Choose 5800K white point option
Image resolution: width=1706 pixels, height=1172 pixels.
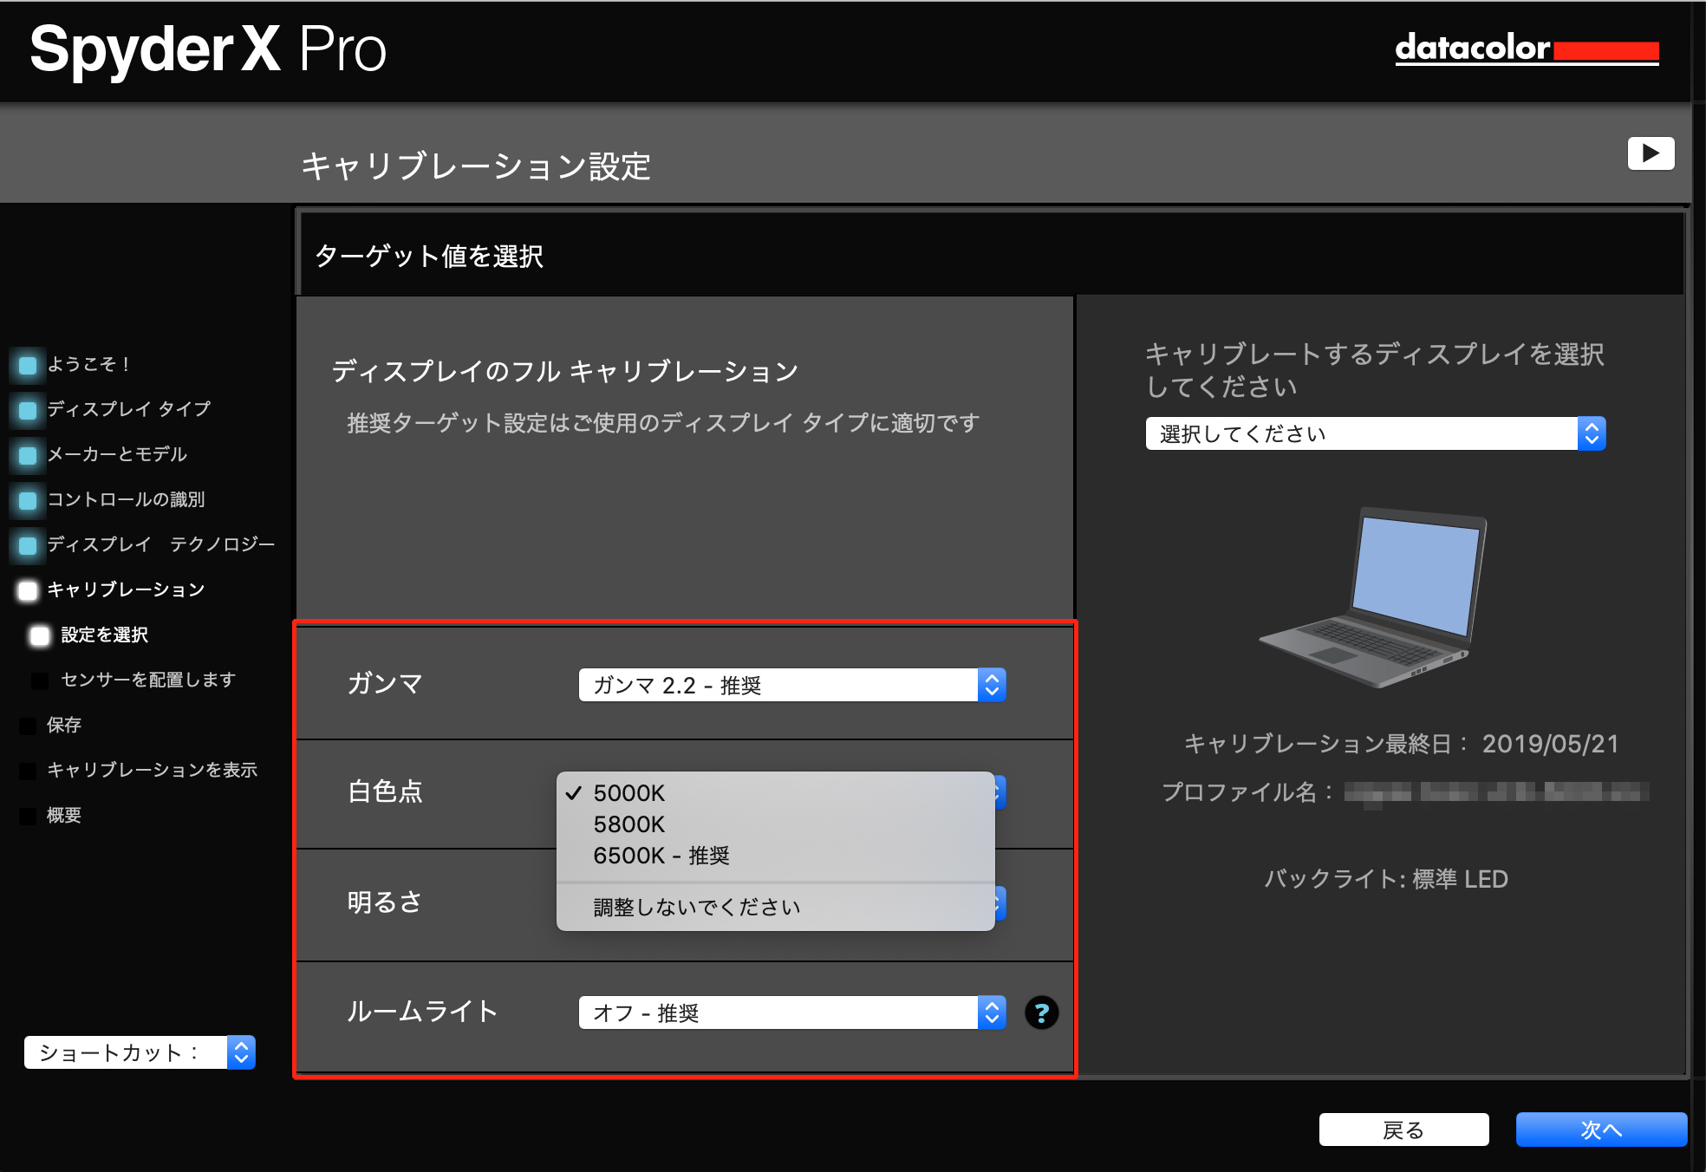pos(776,824)
